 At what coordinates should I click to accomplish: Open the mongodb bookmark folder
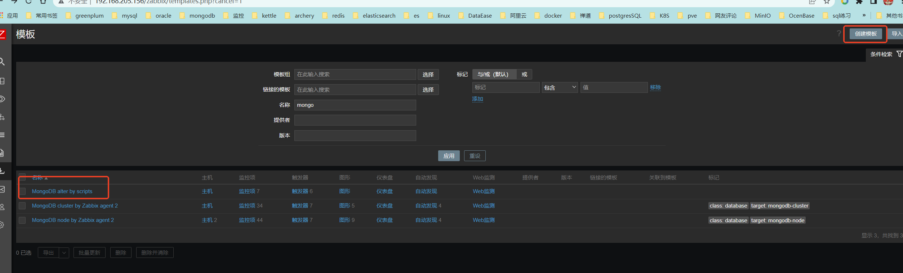[197, 15]
